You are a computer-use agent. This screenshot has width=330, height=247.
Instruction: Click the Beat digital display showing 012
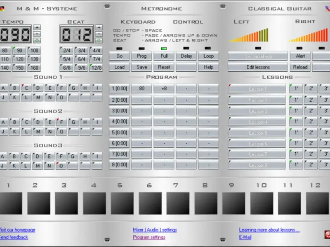coord(77,34)
